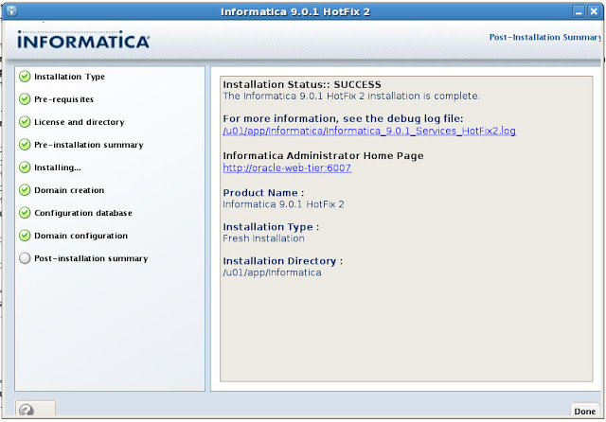Click the Pre-requisites step checkmark icon
Screen dimensions: 606x422
(25, 99)
